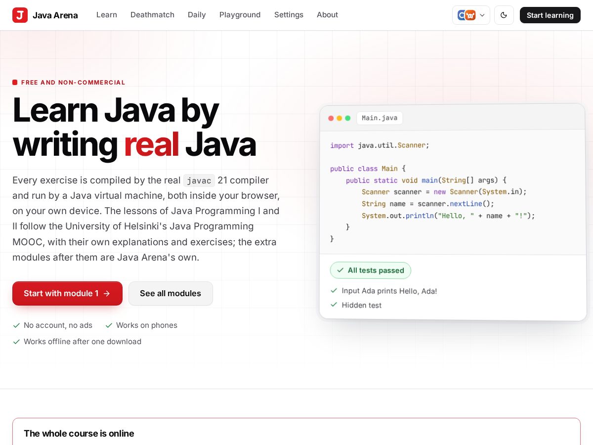Screen dimensions: 593x445
Task: Click the red window dot in code card
Action: 331,118
